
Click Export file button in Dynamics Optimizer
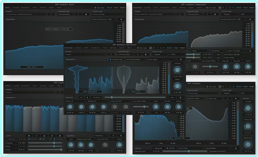[137, 91]
